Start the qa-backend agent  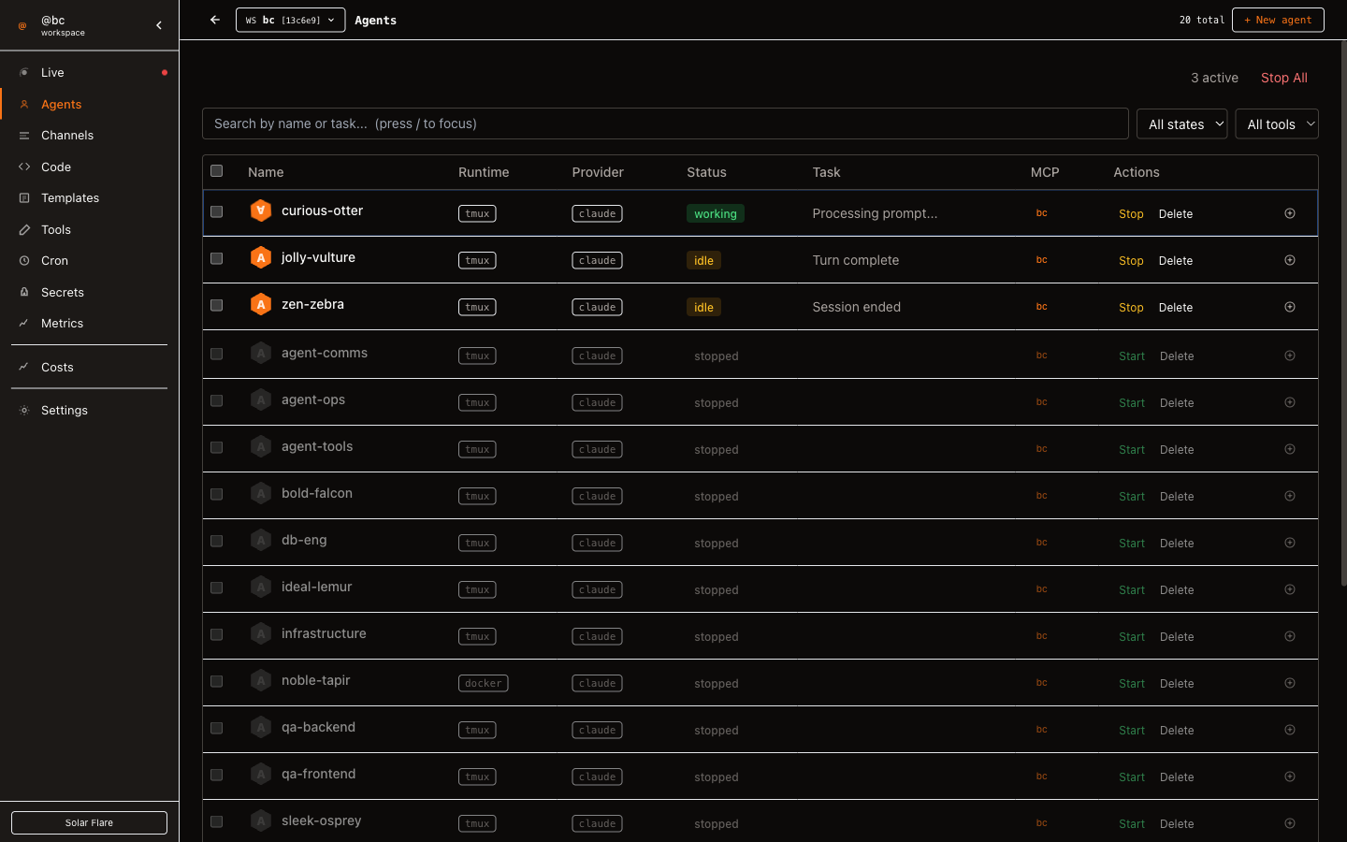click(x=1132, y=730)
